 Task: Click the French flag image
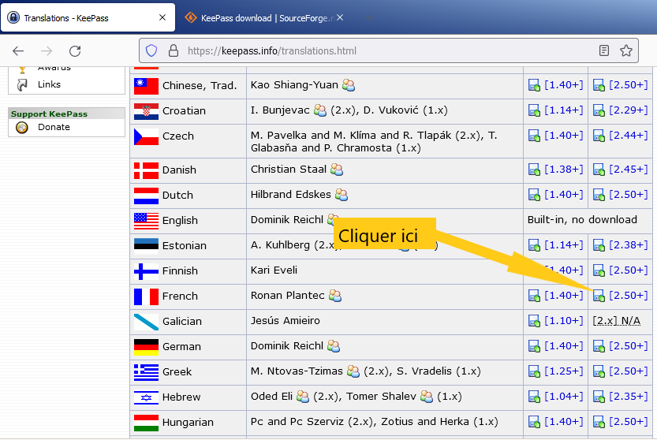click(x=146, y=296)
